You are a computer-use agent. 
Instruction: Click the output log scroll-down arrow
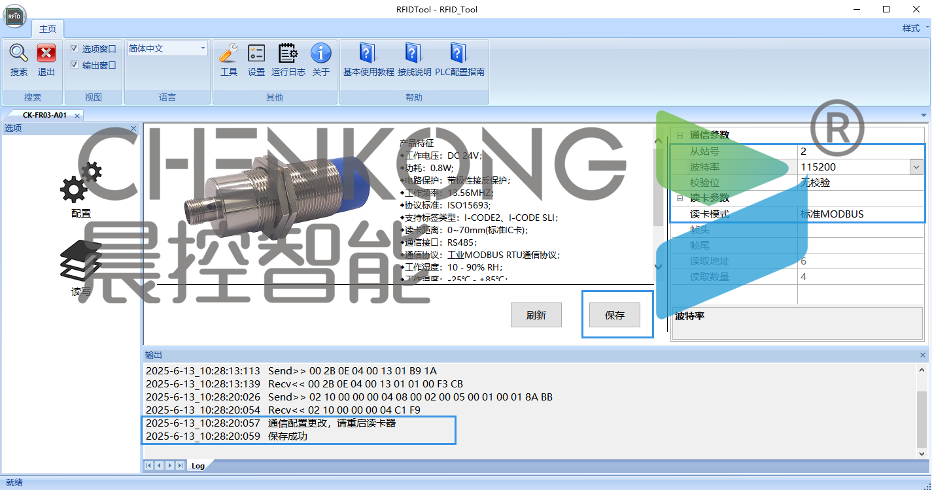click(922, 453)
